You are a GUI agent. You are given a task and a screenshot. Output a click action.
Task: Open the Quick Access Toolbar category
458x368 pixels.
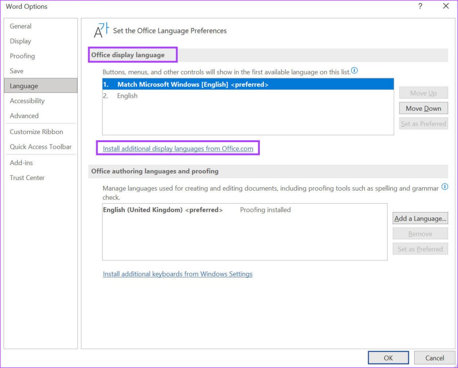41,146
